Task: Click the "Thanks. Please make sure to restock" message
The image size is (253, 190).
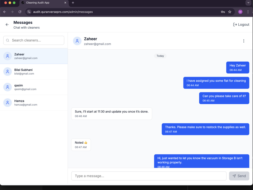Action: (205, 129)
